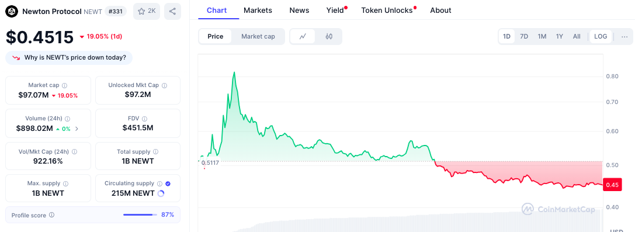This screenshot has height=232, width=635.
Task: Open the About tab
Action: tap(440, 10)
